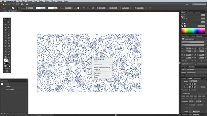Select the Eyedropper tool
207x116 pixels.
tap(5, 49)
